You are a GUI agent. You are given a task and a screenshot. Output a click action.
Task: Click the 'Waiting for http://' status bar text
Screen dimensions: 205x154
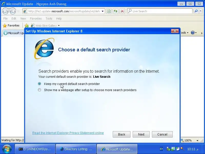[13, 140]
